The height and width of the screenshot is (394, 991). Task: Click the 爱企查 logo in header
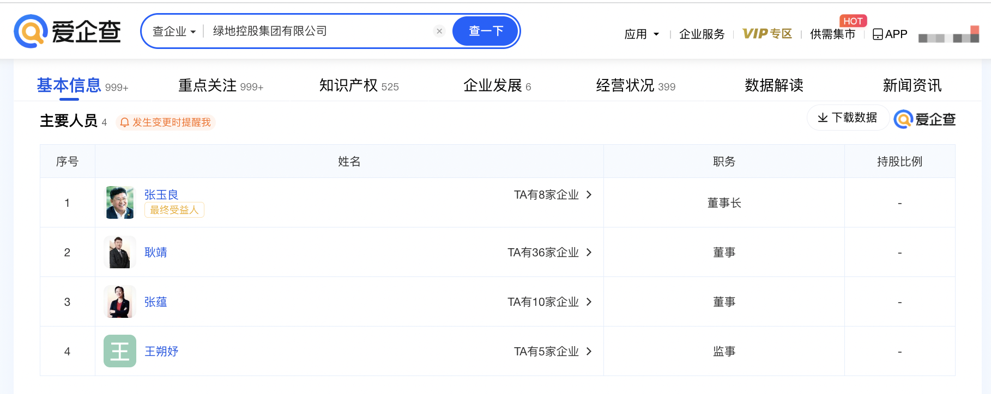(68, 31)
